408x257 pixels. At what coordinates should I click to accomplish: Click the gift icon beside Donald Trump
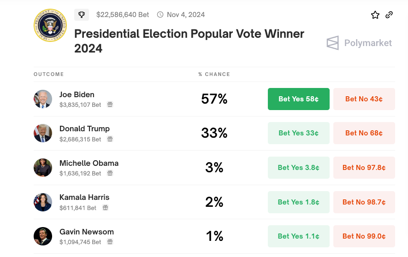[x=110, y=139]
